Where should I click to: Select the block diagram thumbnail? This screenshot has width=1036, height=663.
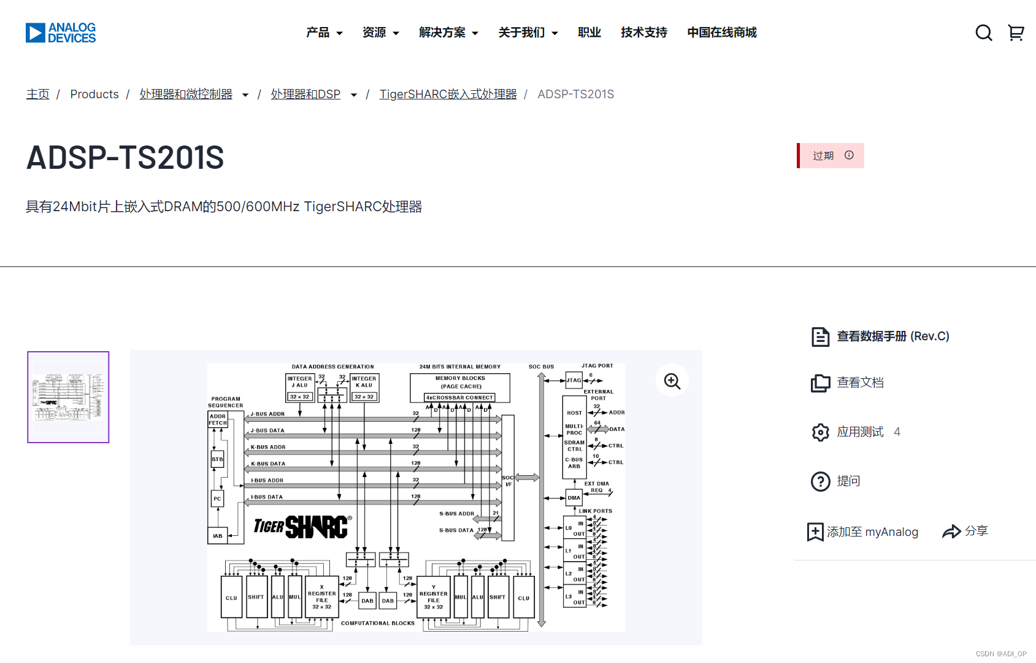(67, 397)
